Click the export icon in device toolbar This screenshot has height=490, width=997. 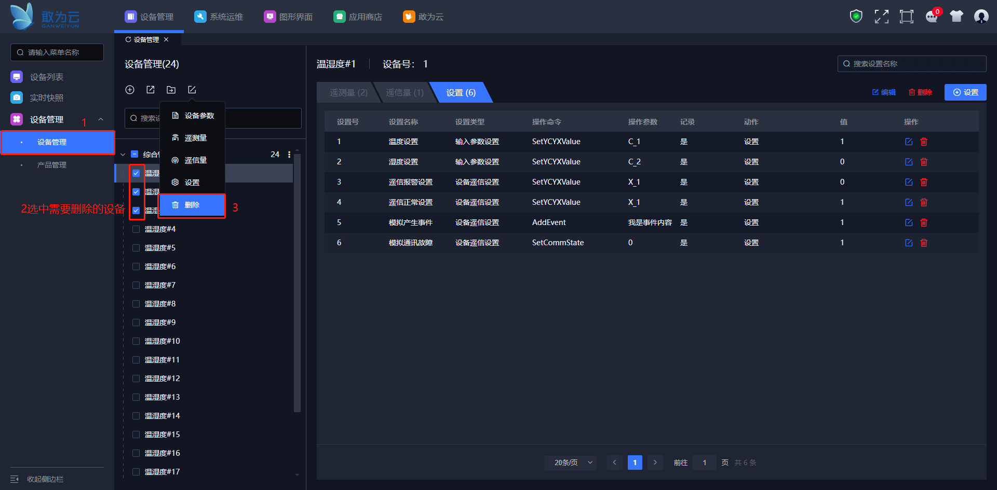coord(151,90)
